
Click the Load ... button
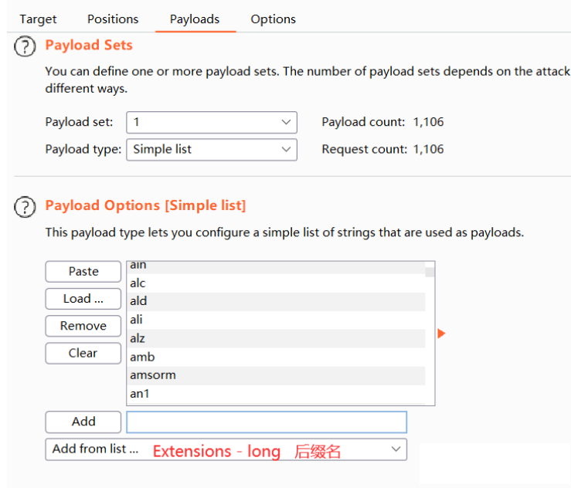(83, 299)
